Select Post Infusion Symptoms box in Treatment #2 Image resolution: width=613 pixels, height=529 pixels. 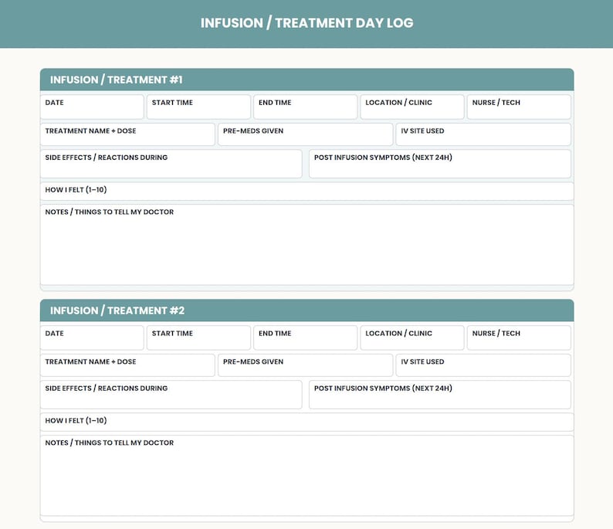(x=440, y=395)
